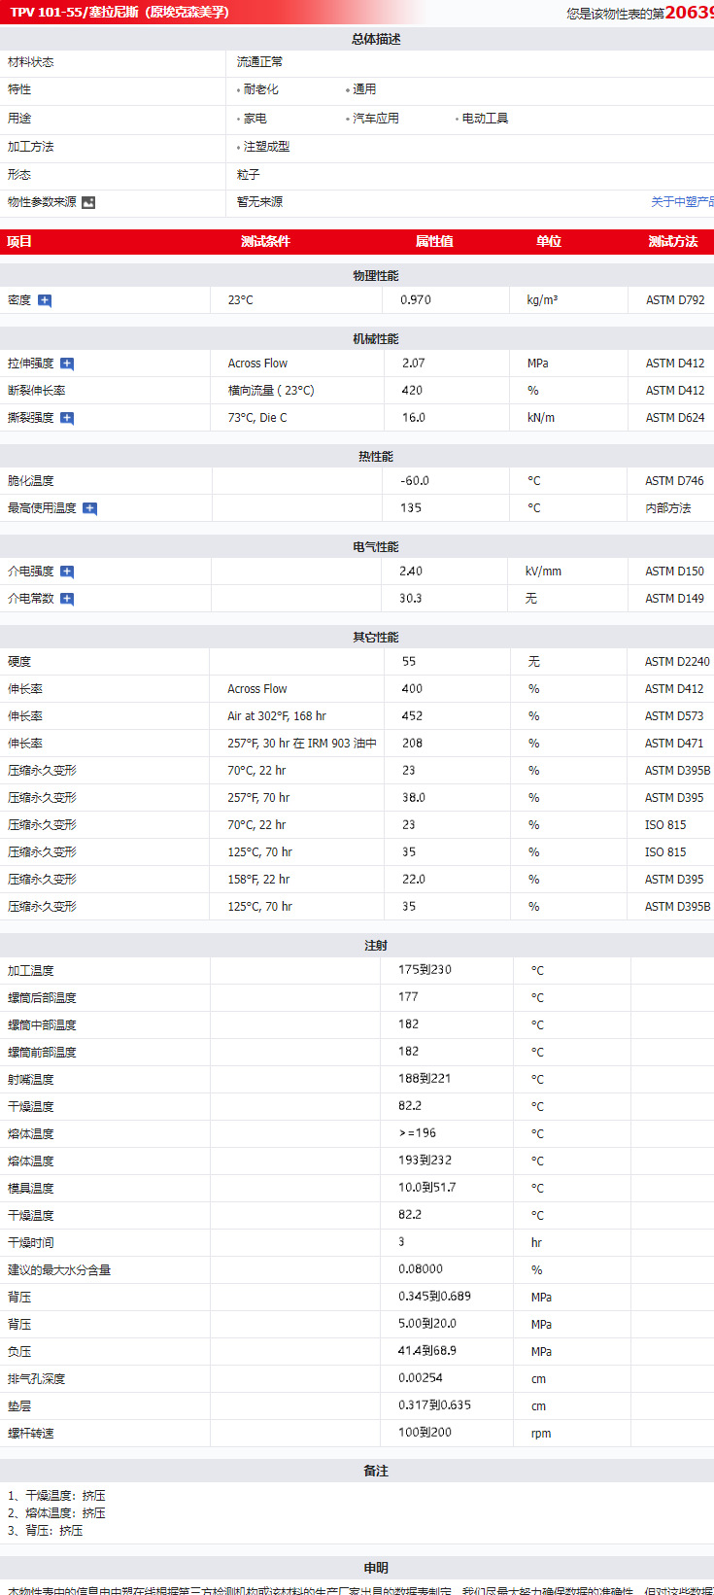Click the kV/mm unit cell
714x1595 pixels.
coord(543,572)
